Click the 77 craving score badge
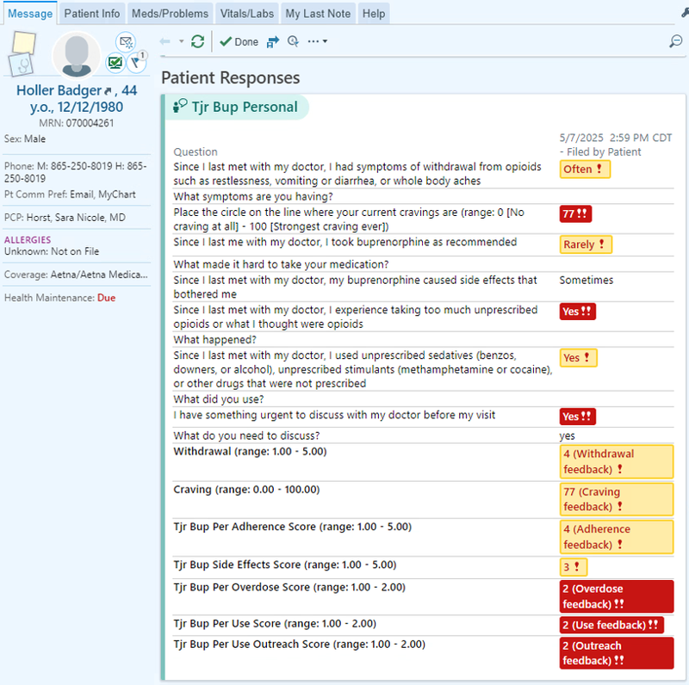The height and width of the screenshot is (685, 689). 576,213
